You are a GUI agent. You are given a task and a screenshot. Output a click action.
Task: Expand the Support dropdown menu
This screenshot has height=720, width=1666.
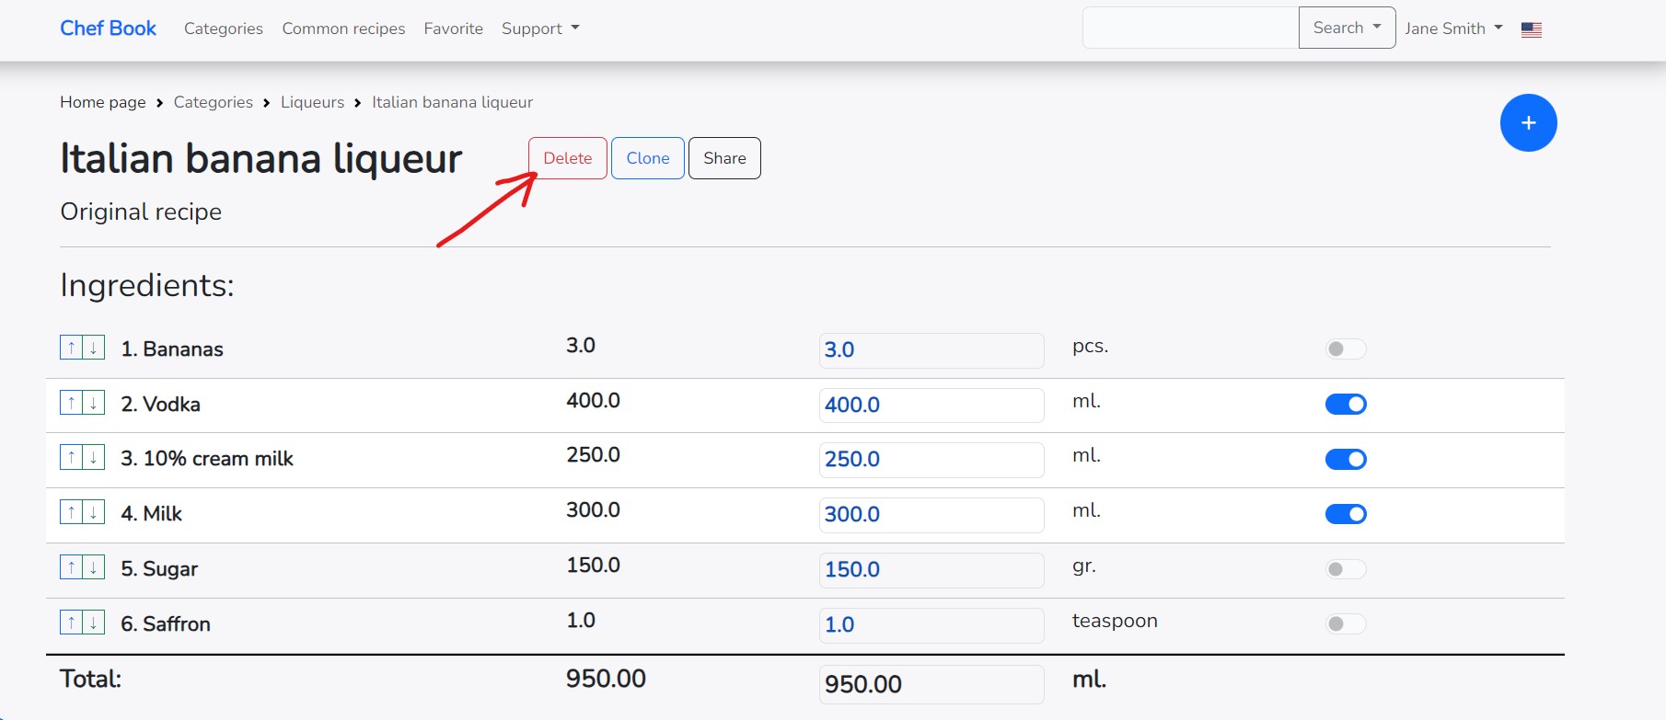pos(540,29)
